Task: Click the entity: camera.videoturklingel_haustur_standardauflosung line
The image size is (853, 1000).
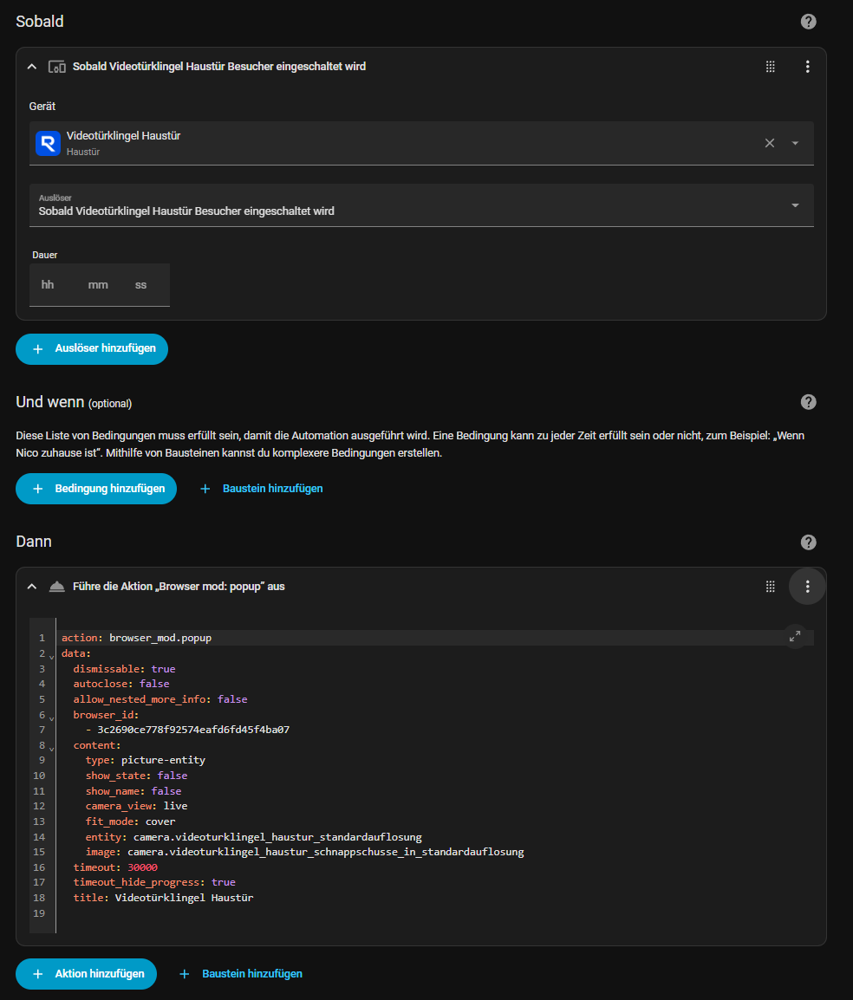Action: [x=254, y=837]
